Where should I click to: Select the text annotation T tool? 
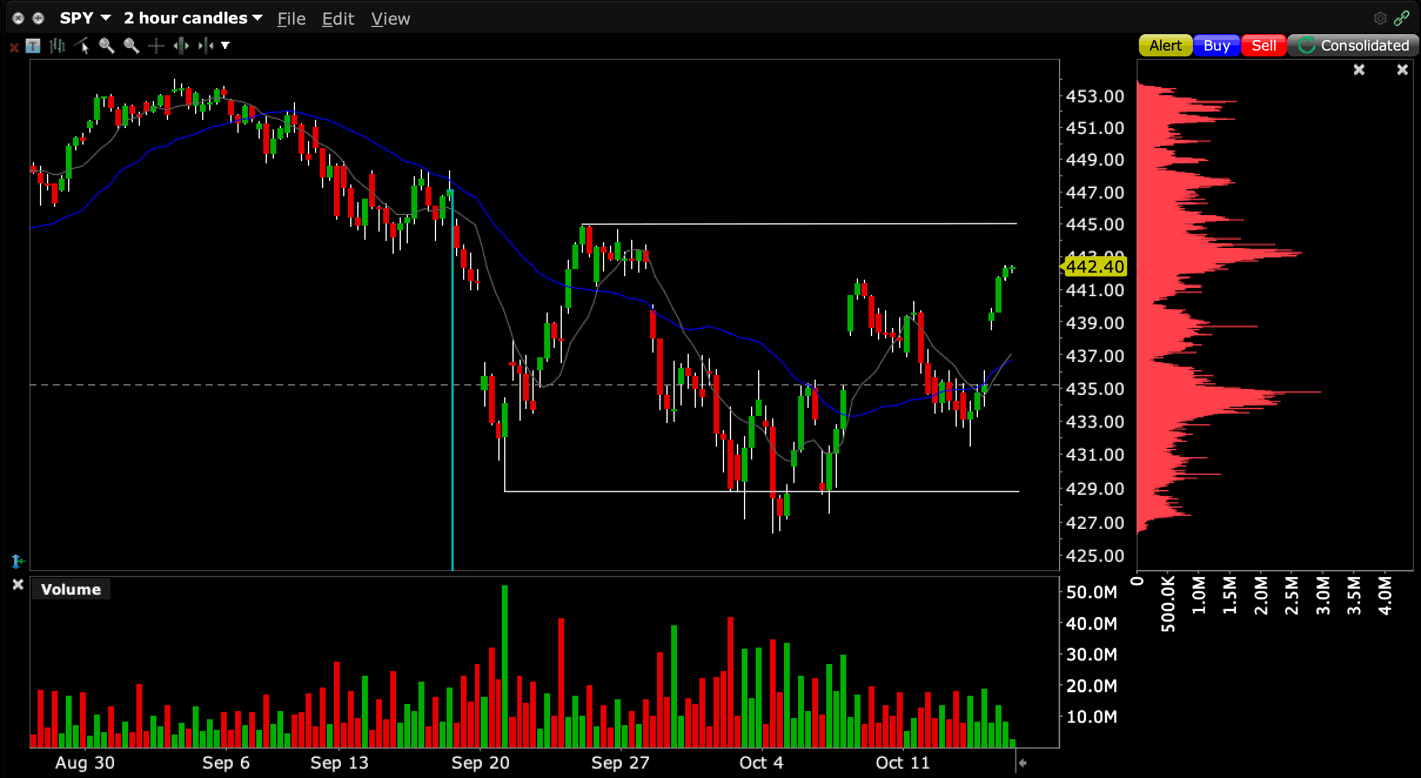point(33,46)
